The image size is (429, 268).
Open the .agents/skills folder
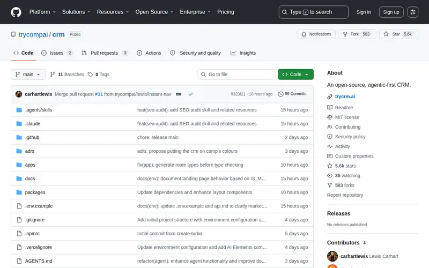point(39,110)
